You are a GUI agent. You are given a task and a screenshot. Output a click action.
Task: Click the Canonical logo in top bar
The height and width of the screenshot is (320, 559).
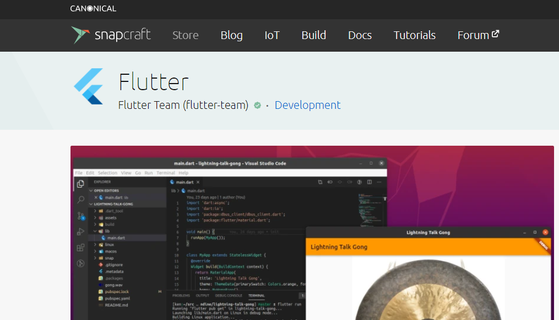coord(93,9)
